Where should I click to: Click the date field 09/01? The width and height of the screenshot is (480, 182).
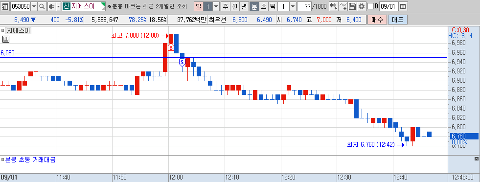(x=389, y=6)
